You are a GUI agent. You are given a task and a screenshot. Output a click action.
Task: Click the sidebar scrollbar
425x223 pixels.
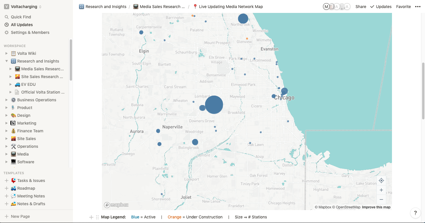click(71, 60)
